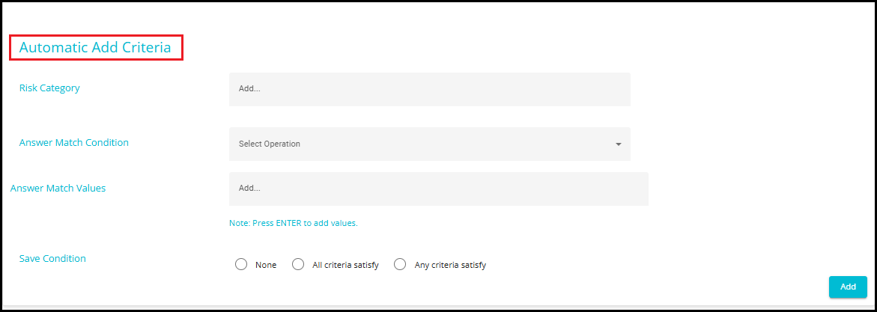Click the Select Operation placeholder text
Viewport: 877px width, 312px height.
click(270, 144)
